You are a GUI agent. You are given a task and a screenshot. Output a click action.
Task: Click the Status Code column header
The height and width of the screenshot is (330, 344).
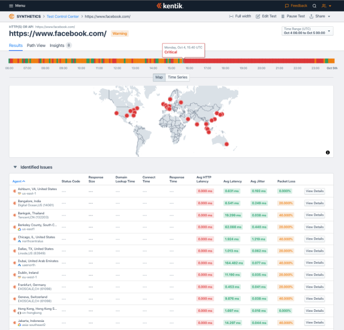(x=71, y=181)
